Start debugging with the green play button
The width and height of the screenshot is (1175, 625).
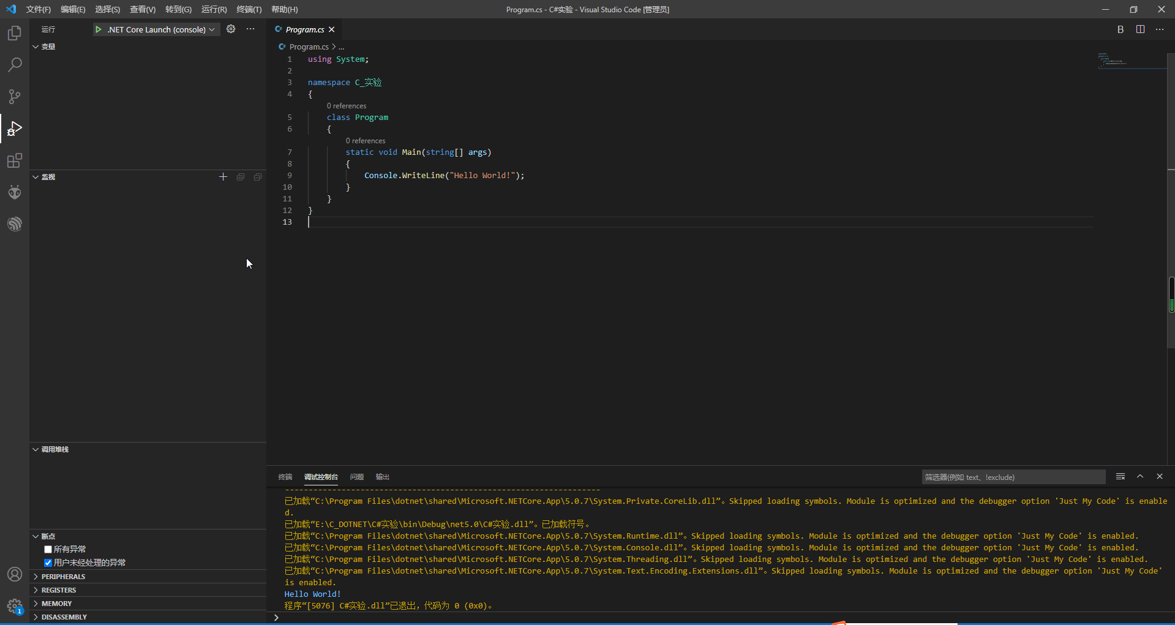[x=100, y=29]
